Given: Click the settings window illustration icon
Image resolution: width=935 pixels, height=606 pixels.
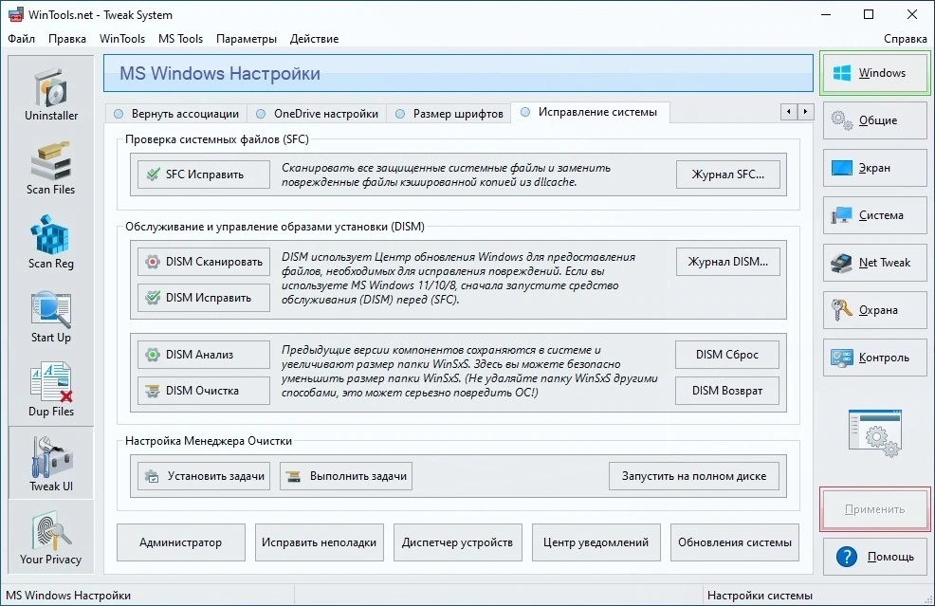Looking at the screenshot, I should (874, 433).
